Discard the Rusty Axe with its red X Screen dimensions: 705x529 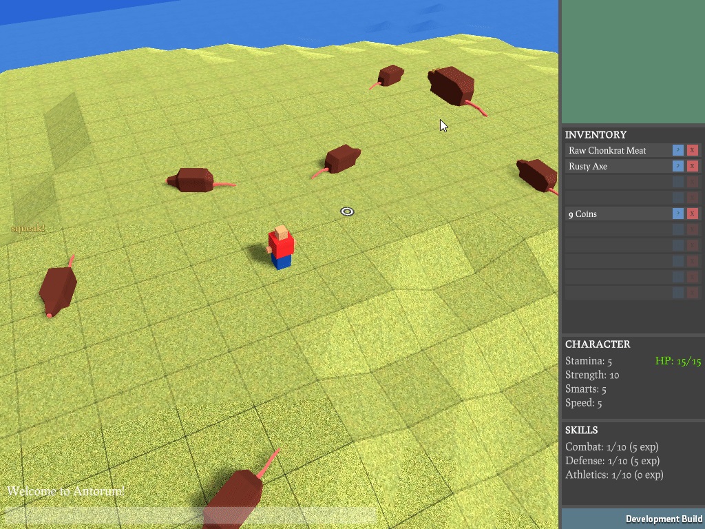(693, 166)
